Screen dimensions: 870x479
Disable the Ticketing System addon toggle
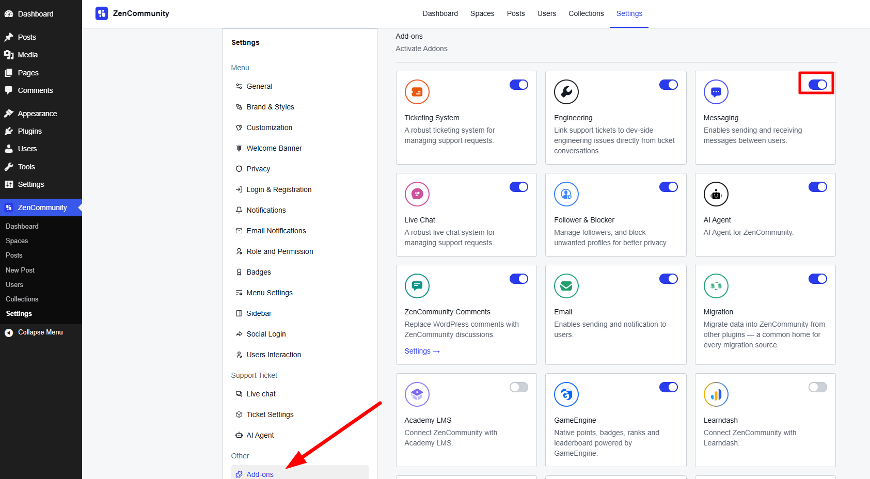(x=519, y=85)
